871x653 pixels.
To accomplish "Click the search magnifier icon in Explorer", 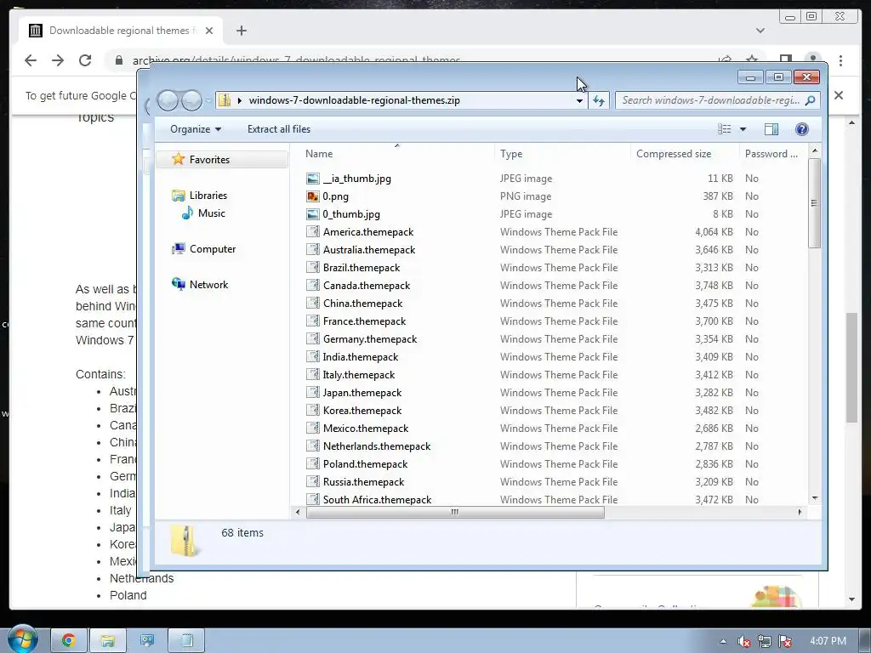I will [810, 100].
